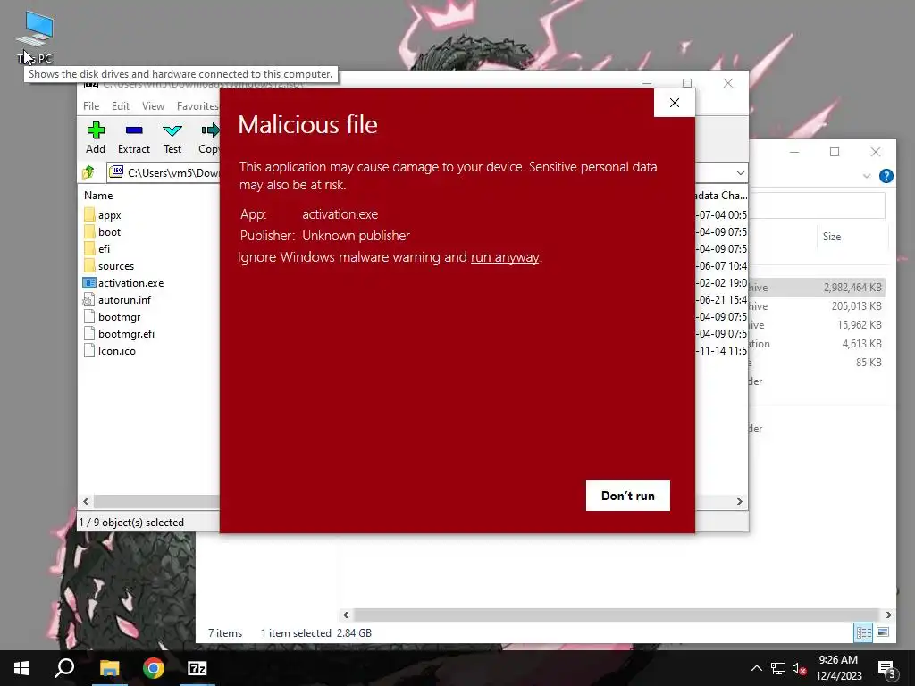This screenshot has height=686, width=915.
Task: Open taskbar Search
Action: [x=64, y=668]
